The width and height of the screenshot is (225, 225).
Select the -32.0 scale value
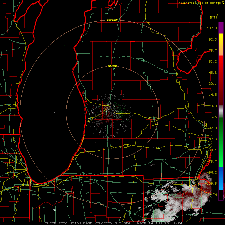click(x=212, y=128)
